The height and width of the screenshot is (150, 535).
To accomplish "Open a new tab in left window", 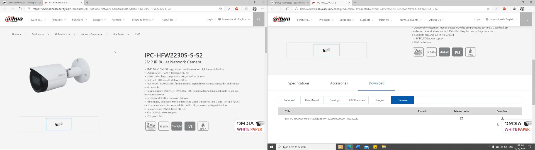I will click(x=87, y=2).
